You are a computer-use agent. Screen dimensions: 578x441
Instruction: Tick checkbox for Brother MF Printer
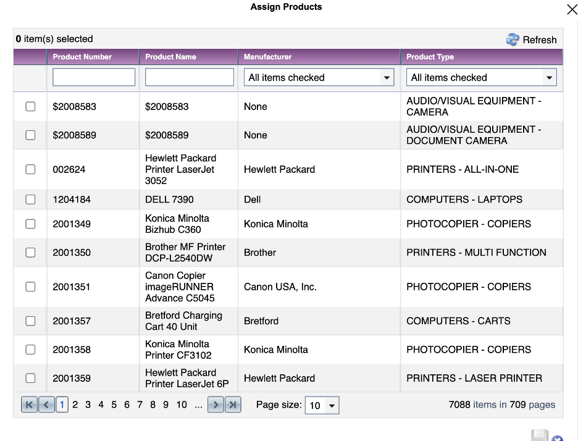tap(31, 253)
